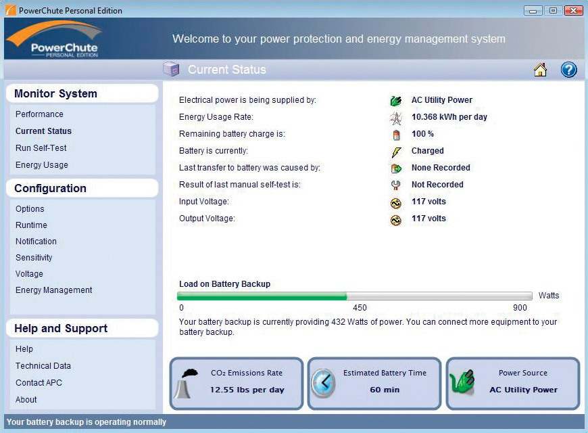Image resolution: width=588 pixels, height=433 pixels.
Task: Click the Input Voltage sine wave icon
Action: click(x=395, y=203)
